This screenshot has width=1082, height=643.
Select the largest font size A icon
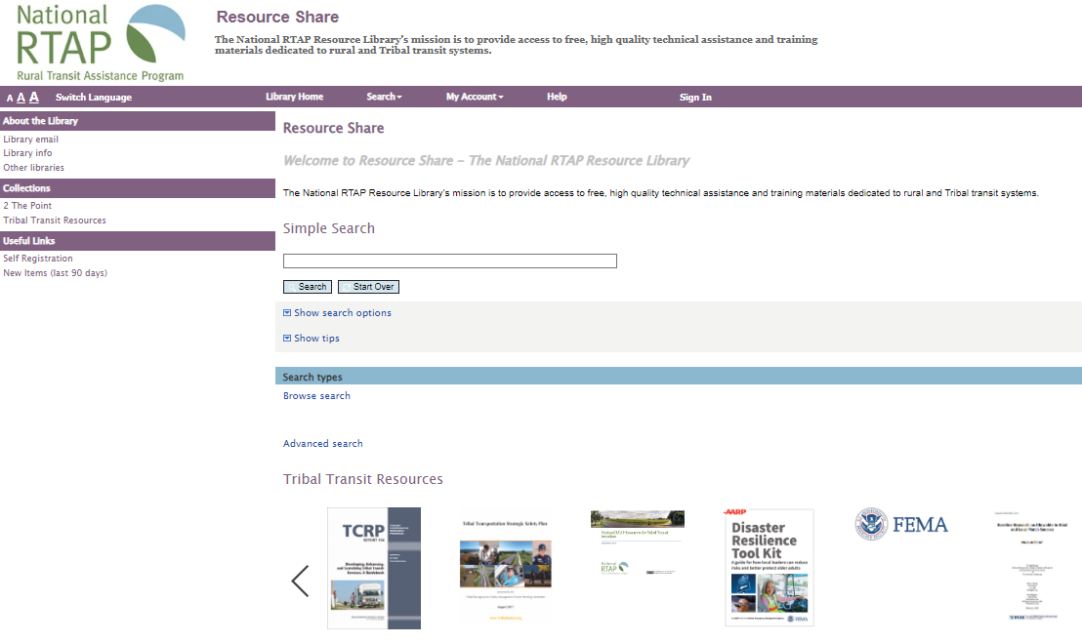pyautogui.click(x=33, y=96)
